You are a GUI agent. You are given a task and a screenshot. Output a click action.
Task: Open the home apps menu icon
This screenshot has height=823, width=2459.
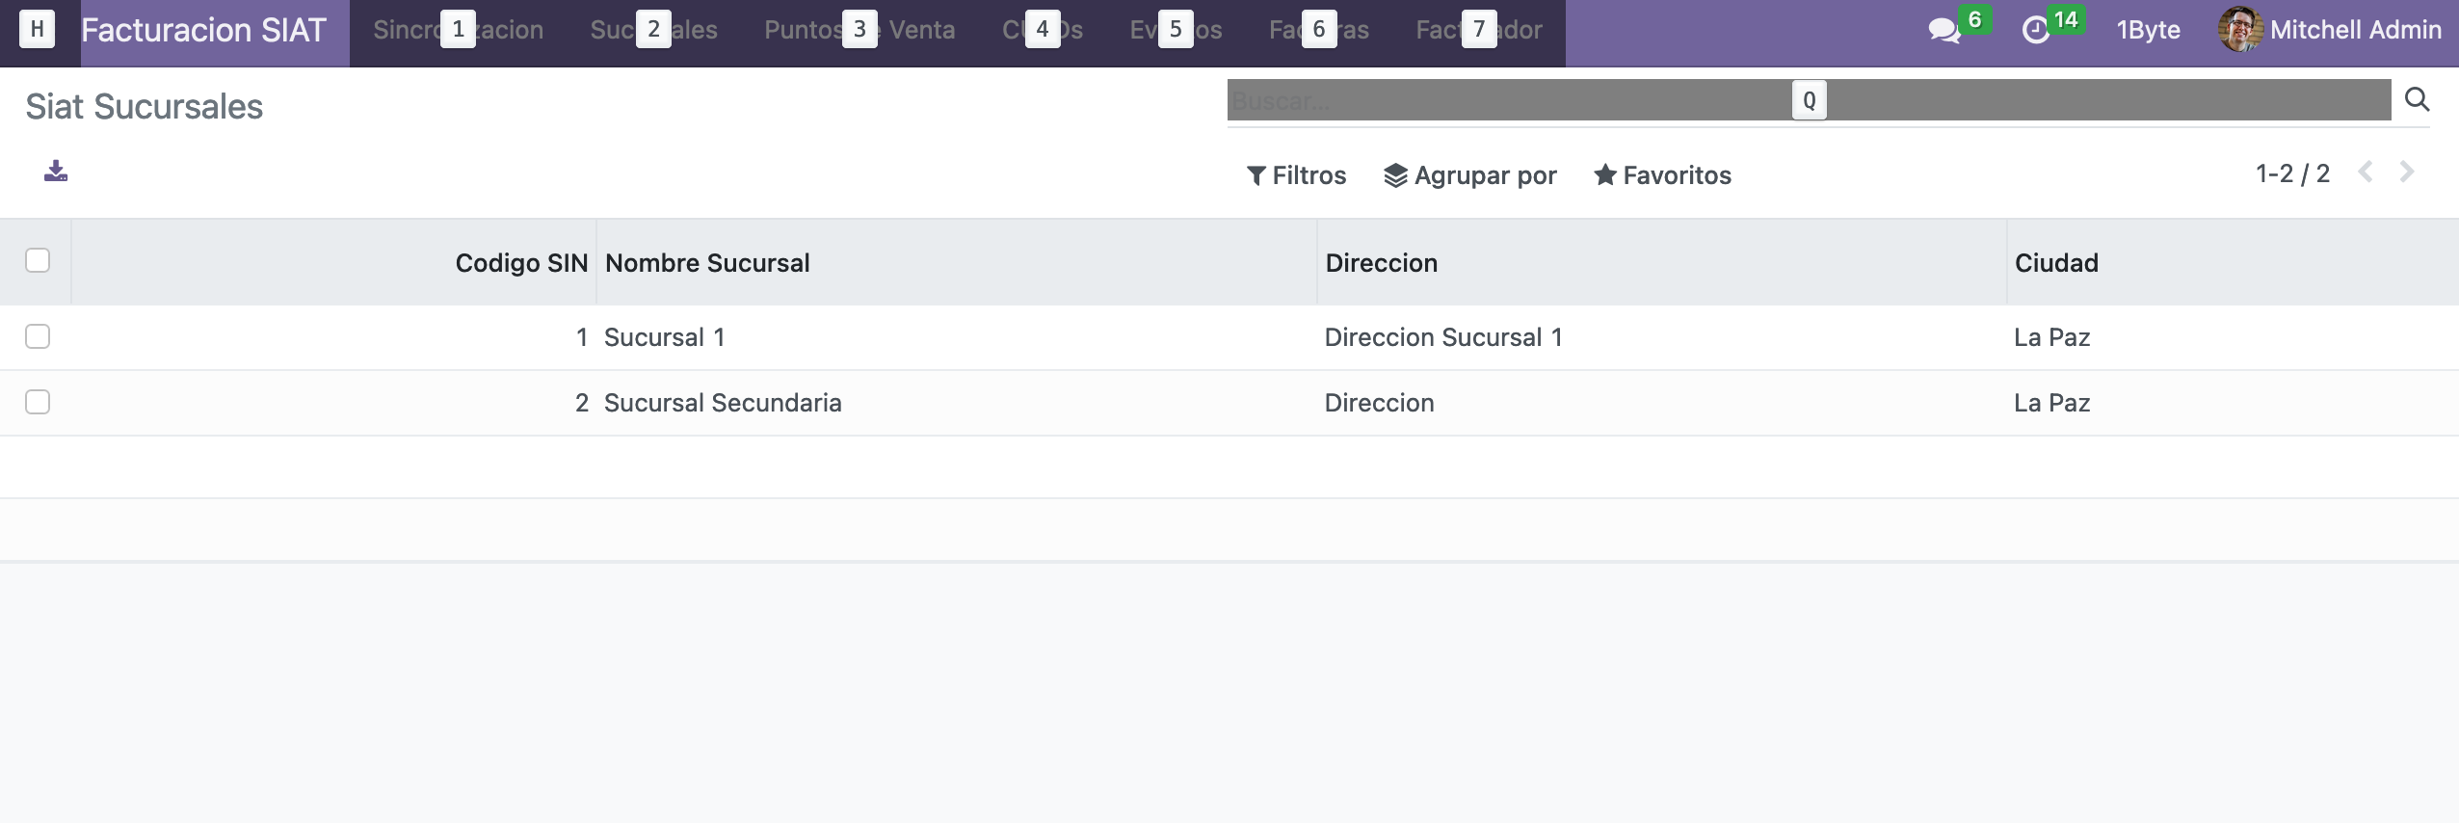[x=38, y=30]
